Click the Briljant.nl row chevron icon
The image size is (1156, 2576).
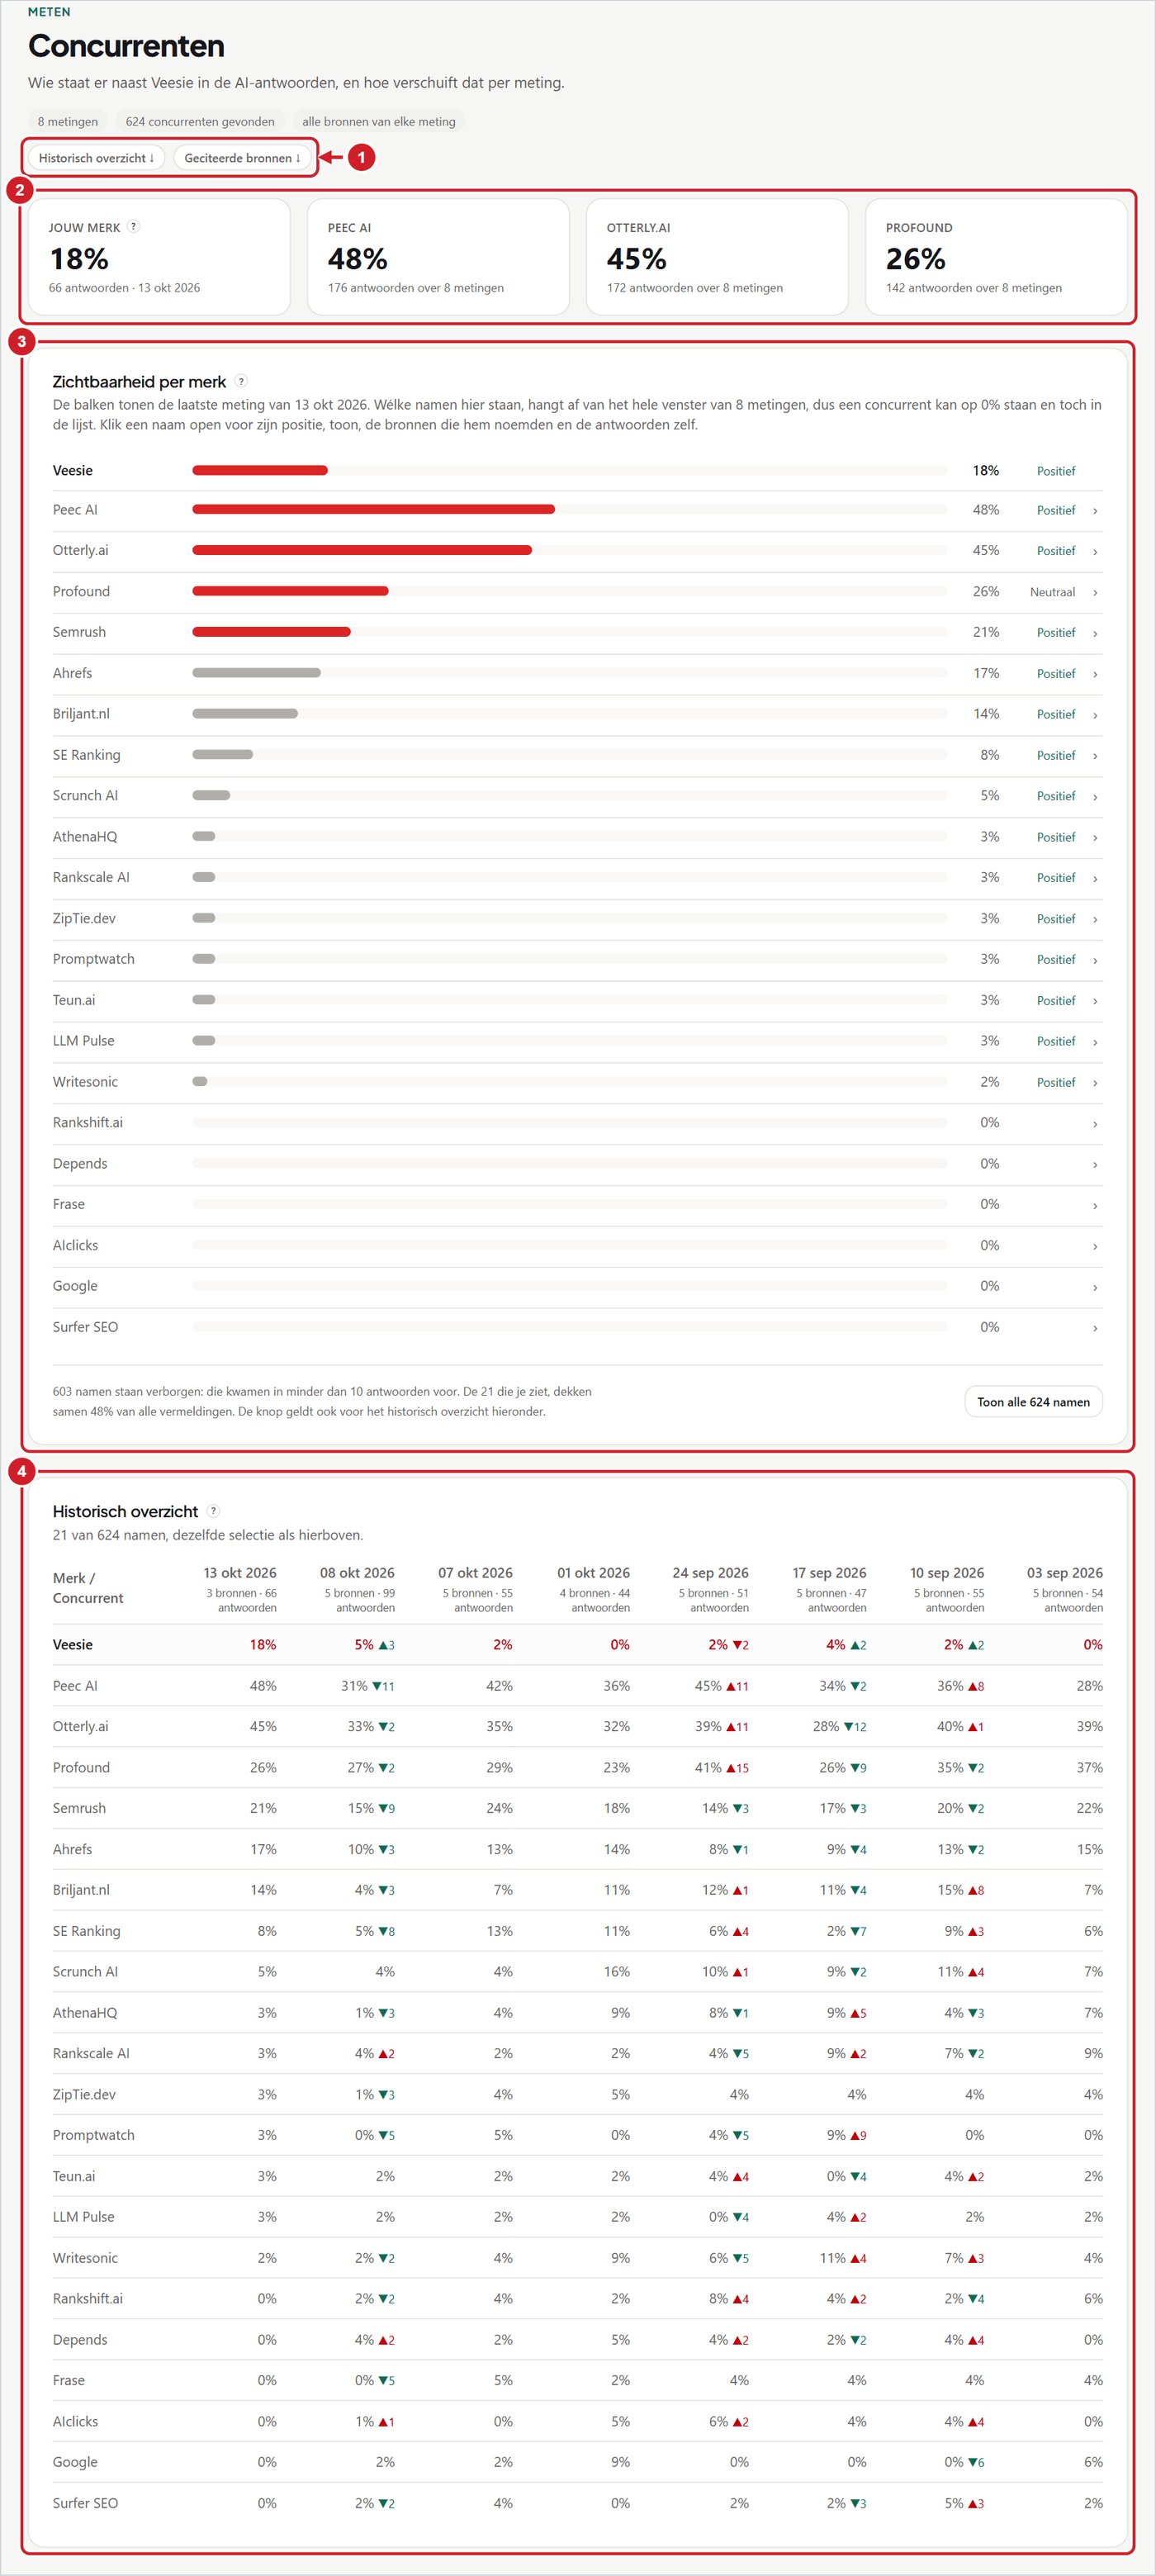click(x=1095, y=715)
